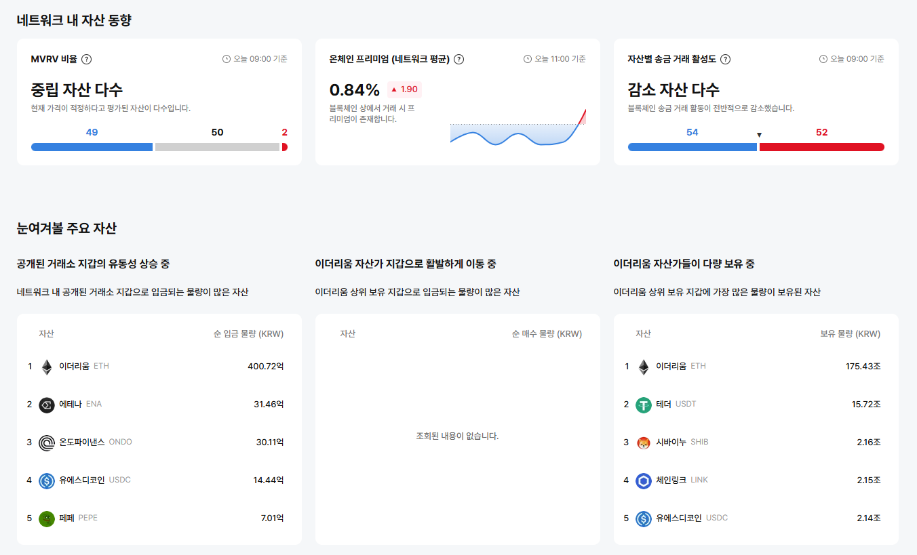Open the 페페 PEPE asset row
This screenshot has height=555, width=917.
(x=159, y=518)
